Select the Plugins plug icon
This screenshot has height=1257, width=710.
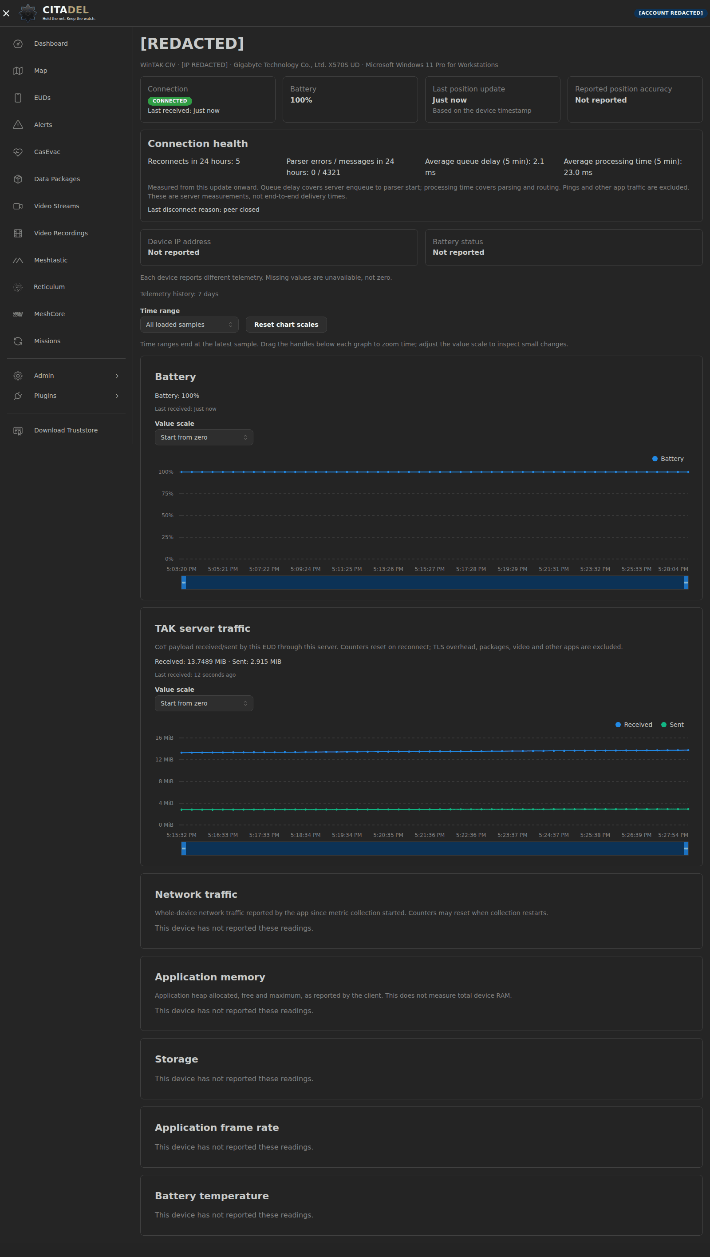[18, 396]
